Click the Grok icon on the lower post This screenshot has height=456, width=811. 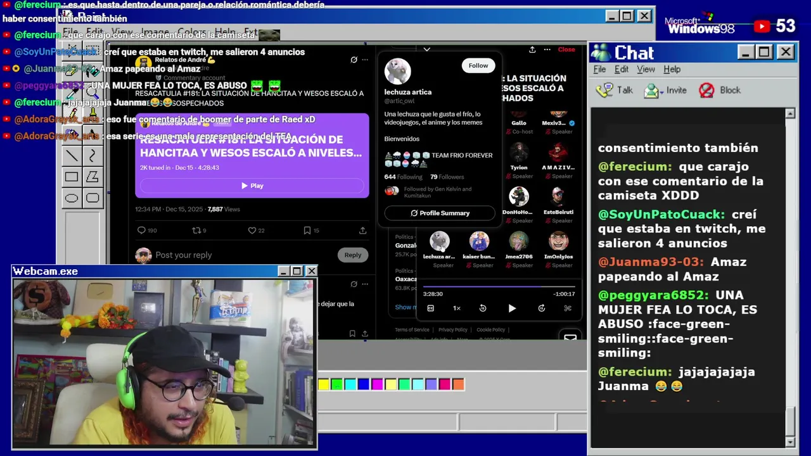354,284
